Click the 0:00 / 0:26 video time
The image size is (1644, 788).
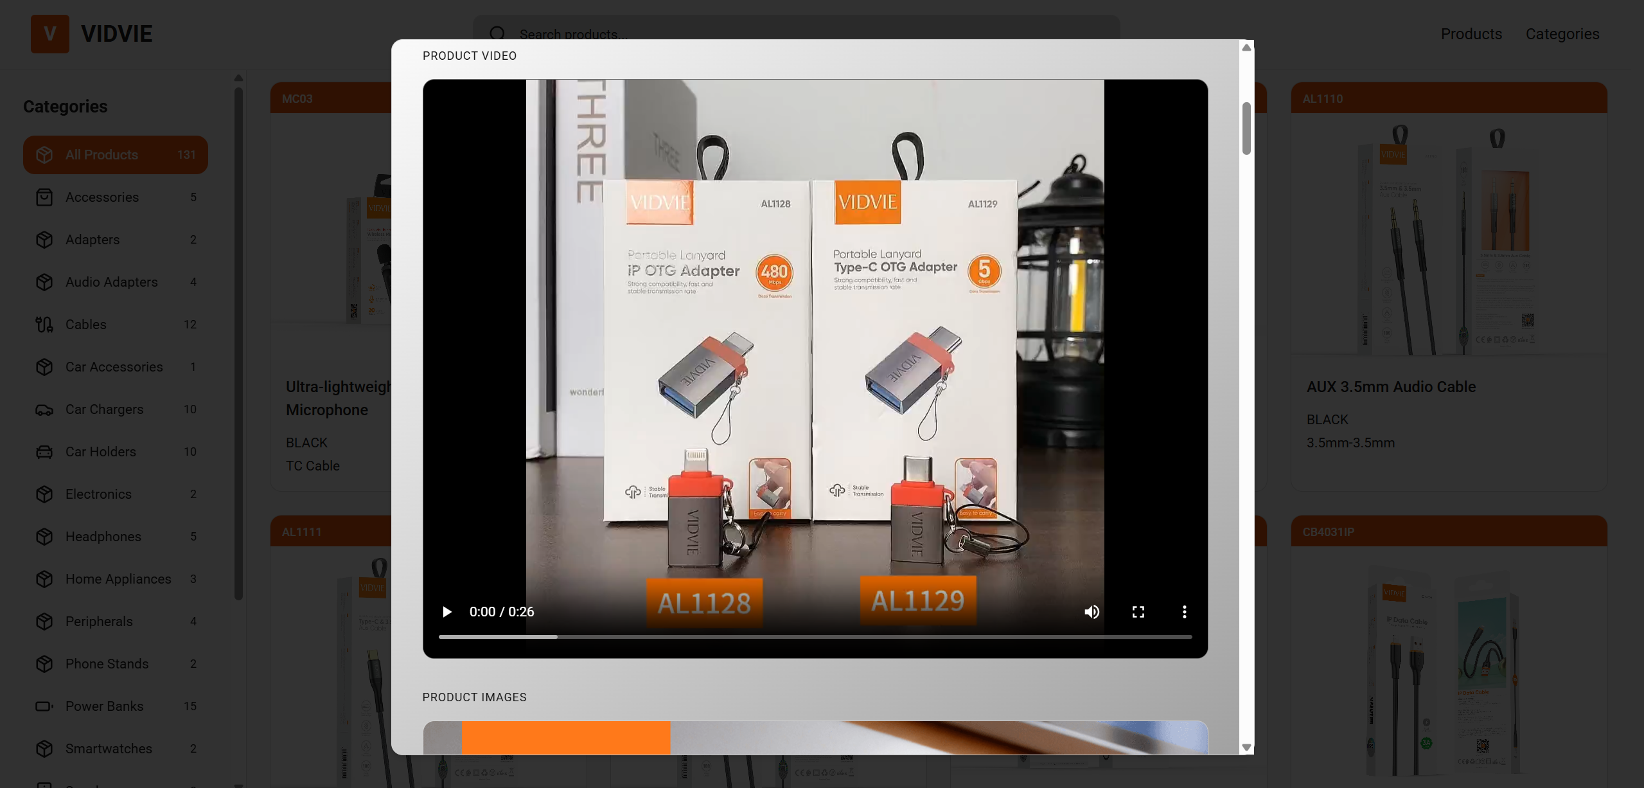(502, 612)
